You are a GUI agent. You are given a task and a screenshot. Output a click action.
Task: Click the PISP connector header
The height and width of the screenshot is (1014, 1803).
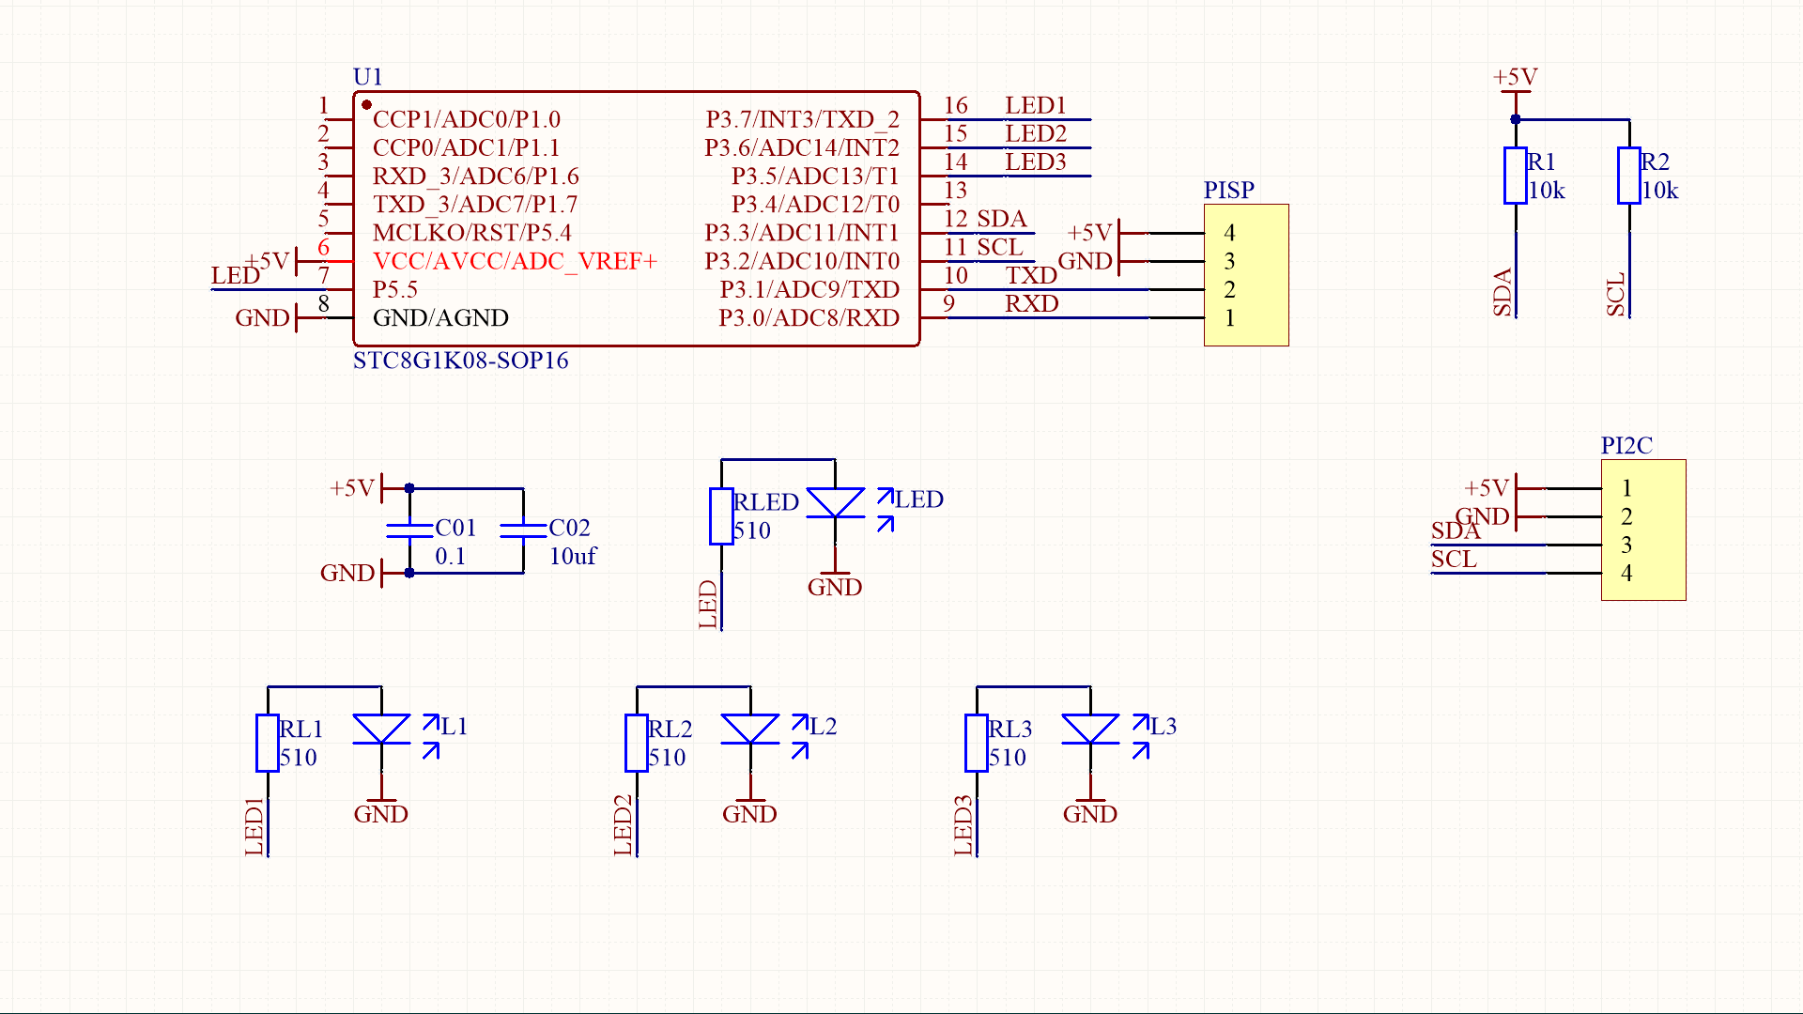[x=1246, y=274]
